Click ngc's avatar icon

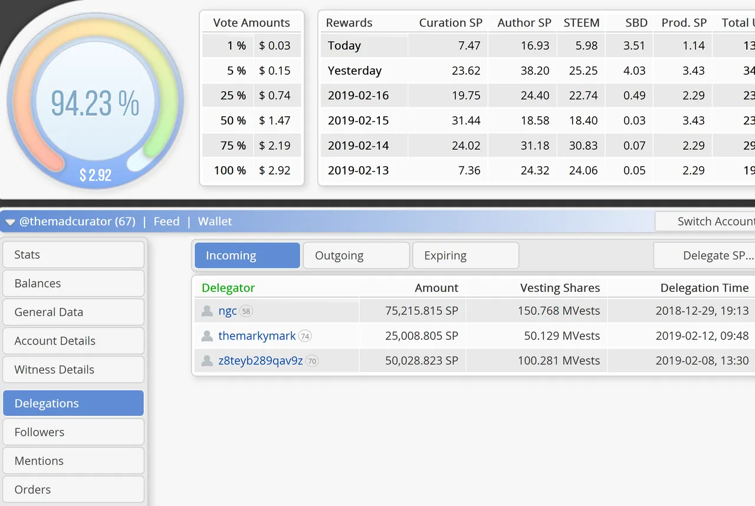coord(207,311)
